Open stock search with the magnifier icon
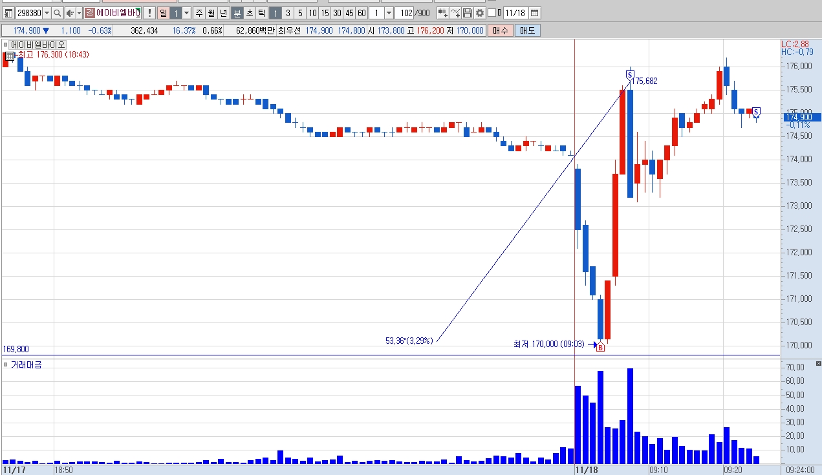 click(x=57, y=13)
